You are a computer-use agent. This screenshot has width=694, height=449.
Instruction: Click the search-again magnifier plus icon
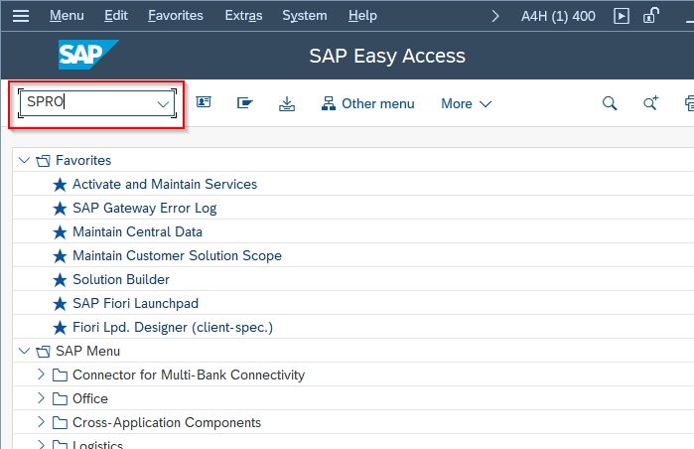[650, 103]
